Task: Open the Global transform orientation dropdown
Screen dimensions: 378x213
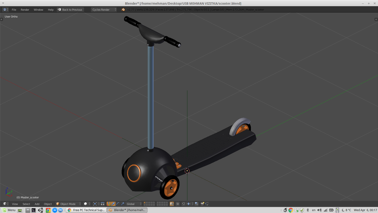Action: tap(131, 204)
